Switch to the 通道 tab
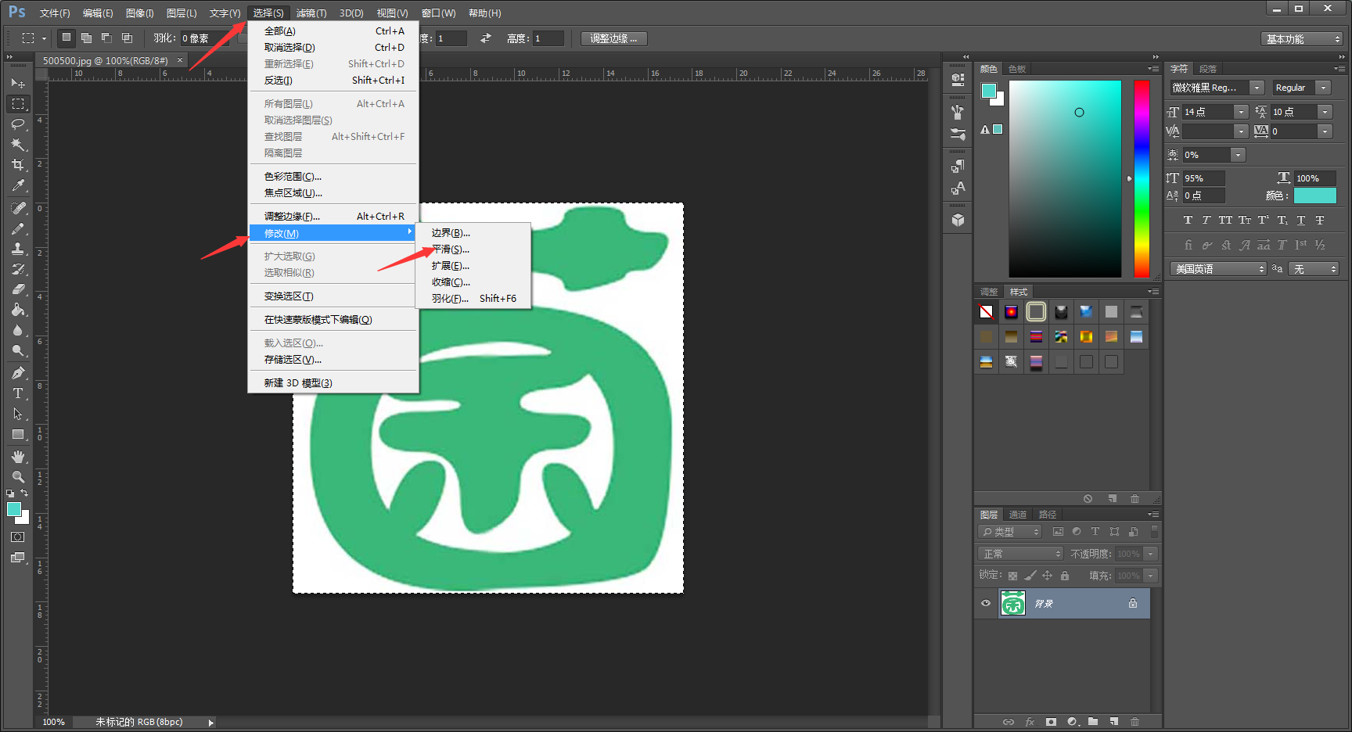 point(1018,515)
